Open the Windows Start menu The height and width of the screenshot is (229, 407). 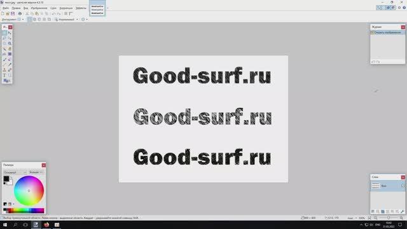[x=5, y=225]
